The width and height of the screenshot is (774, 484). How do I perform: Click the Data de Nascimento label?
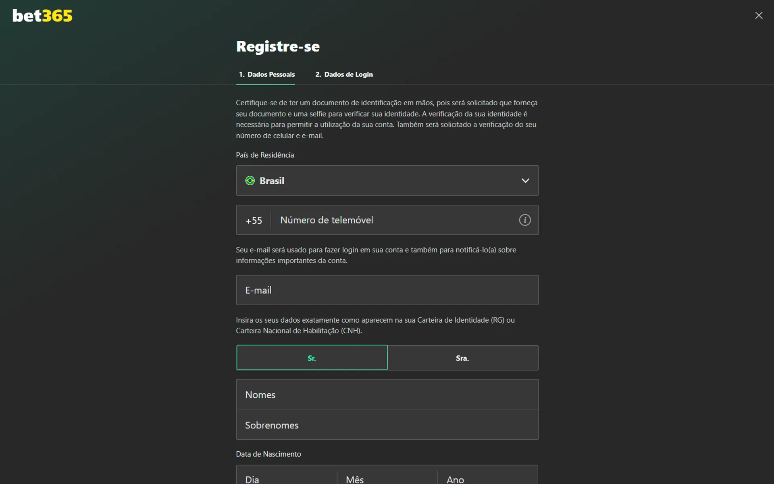(268, 454)
